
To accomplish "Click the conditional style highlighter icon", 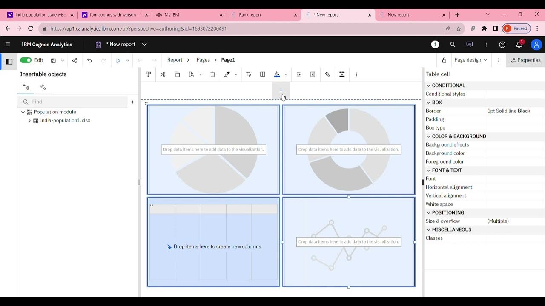I will [327, 74].
